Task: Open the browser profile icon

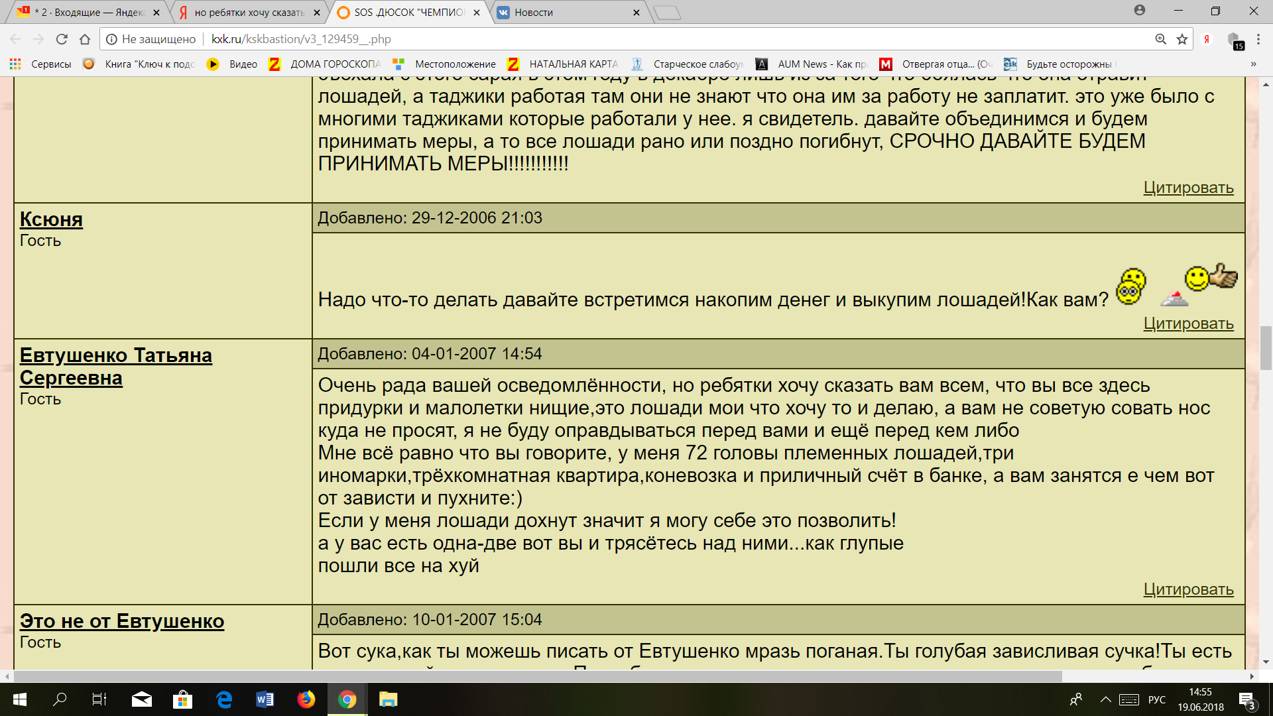Action: point(1140,11)
